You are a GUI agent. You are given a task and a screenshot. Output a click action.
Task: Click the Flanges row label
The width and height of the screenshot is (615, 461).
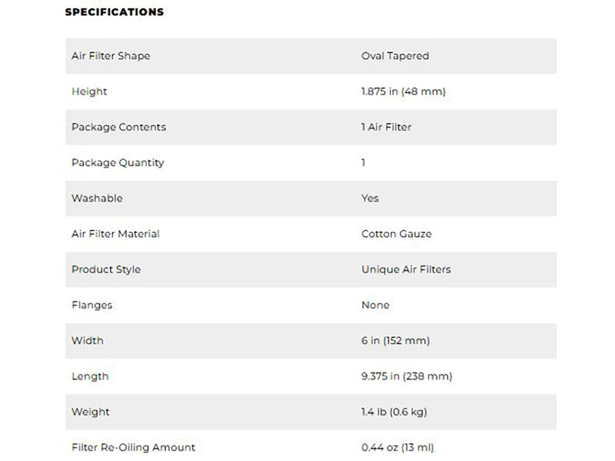pos(92,305)
